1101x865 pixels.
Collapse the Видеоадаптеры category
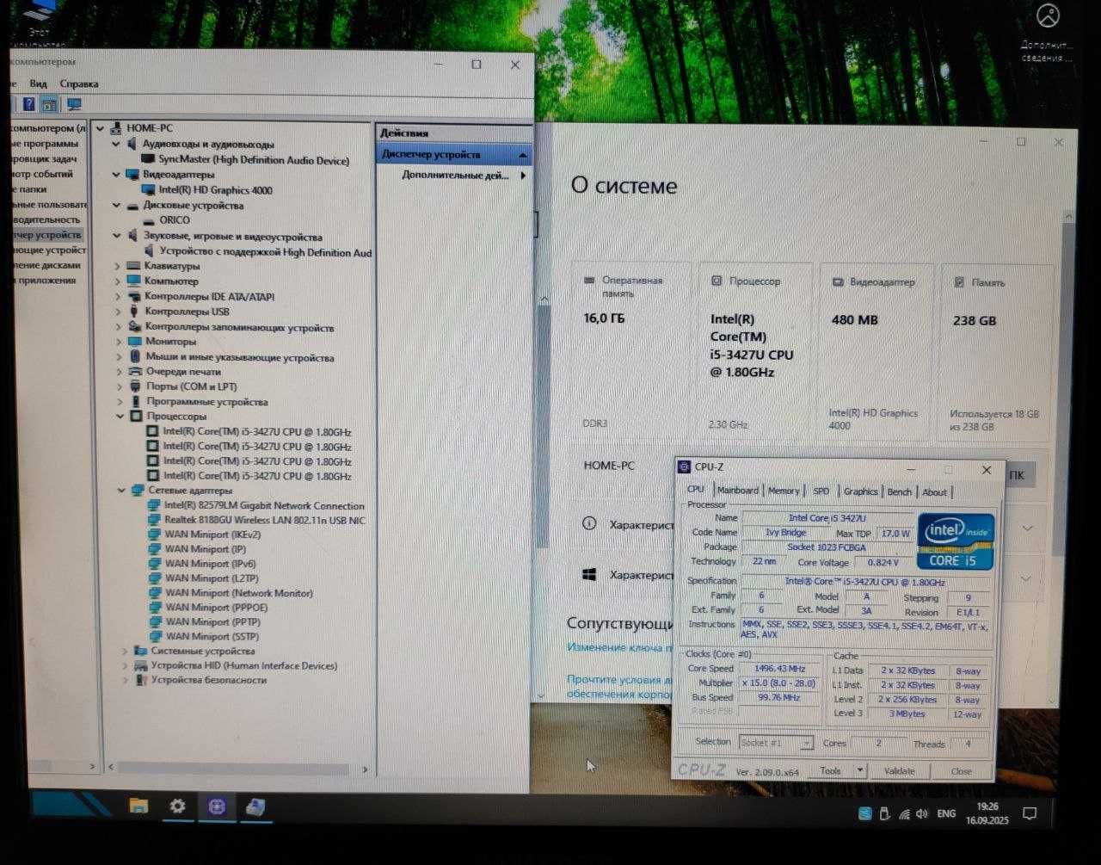(116, 174)
